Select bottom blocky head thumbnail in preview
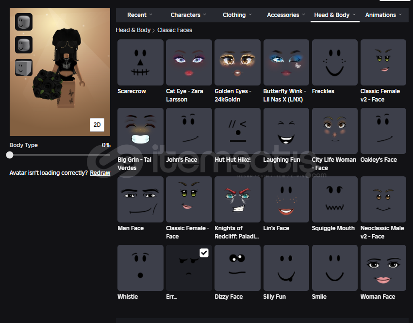 (x=24, y=68)
